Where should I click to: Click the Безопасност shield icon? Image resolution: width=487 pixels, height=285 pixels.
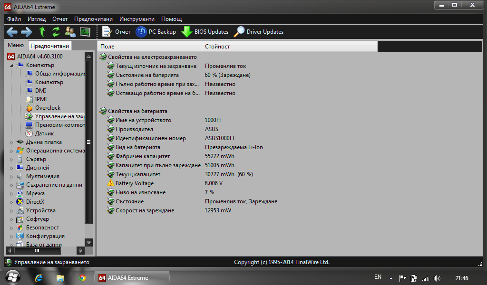tap(20, 228)
